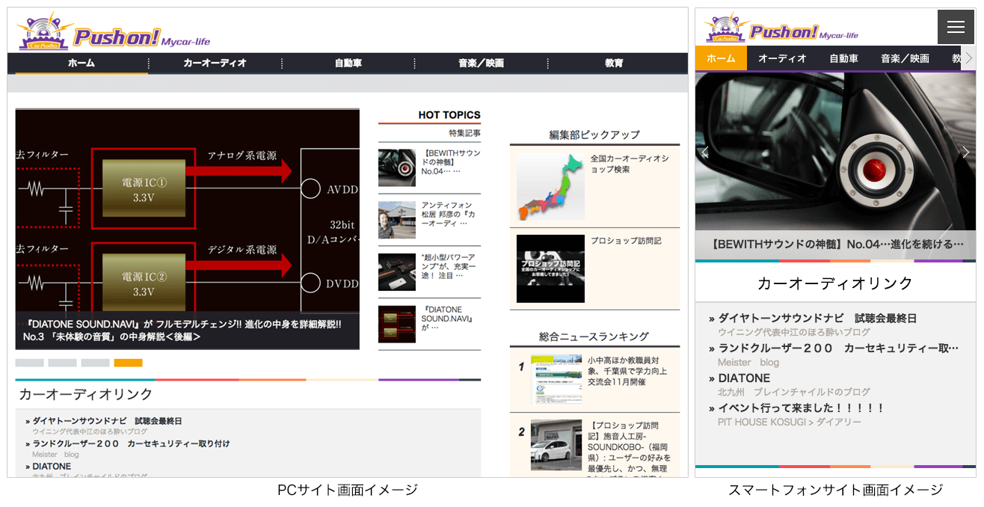Open the smartphone site's hamburger menu
Image resolution: width=984 pixels, height=507 pixels.
tap(956, 27)
